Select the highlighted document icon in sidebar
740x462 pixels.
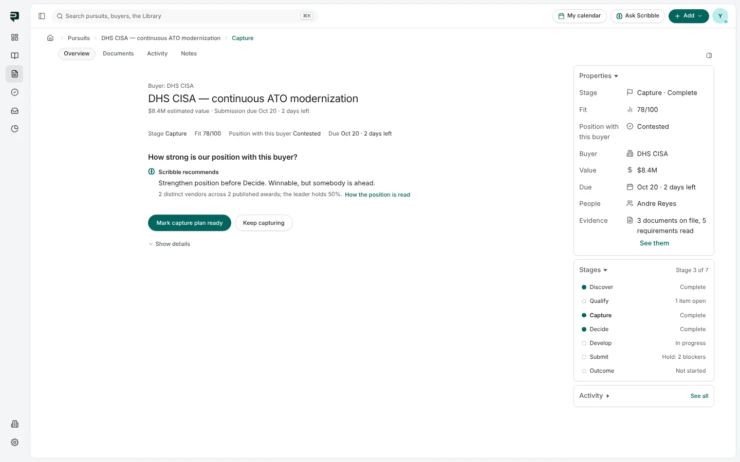[x=14, y=74]
